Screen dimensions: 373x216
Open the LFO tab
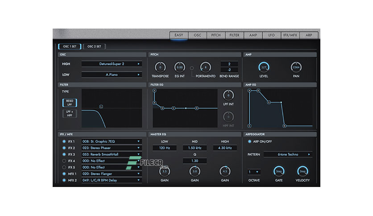pos(272,35)
